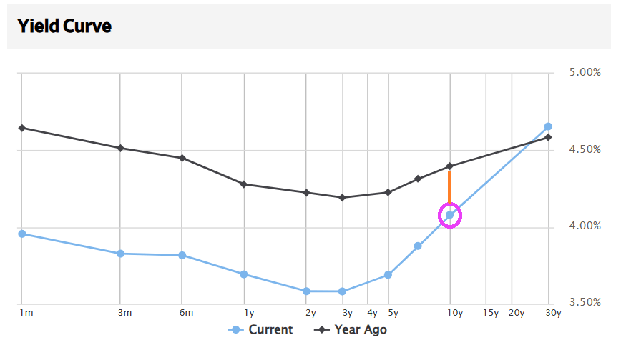626x355 pixels.
Task: Click the Current 10y point circled in magenta
Action: pos(450,214)
